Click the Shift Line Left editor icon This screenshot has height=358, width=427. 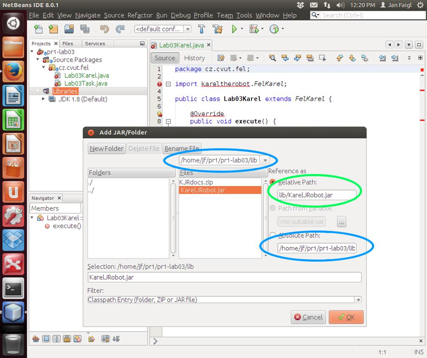pyautogui.click(x=382, y=58)
